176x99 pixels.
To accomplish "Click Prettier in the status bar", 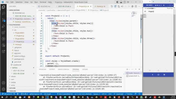I will (x=129, y=94).
